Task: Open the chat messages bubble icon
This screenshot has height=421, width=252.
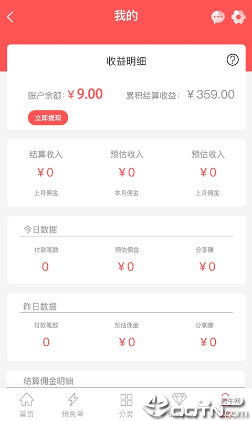Action: coord(218,17)
